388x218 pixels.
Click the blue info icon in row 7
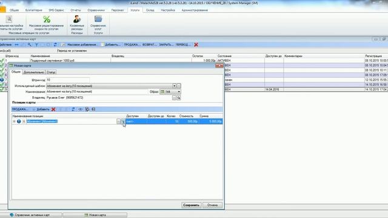point(2,80)
